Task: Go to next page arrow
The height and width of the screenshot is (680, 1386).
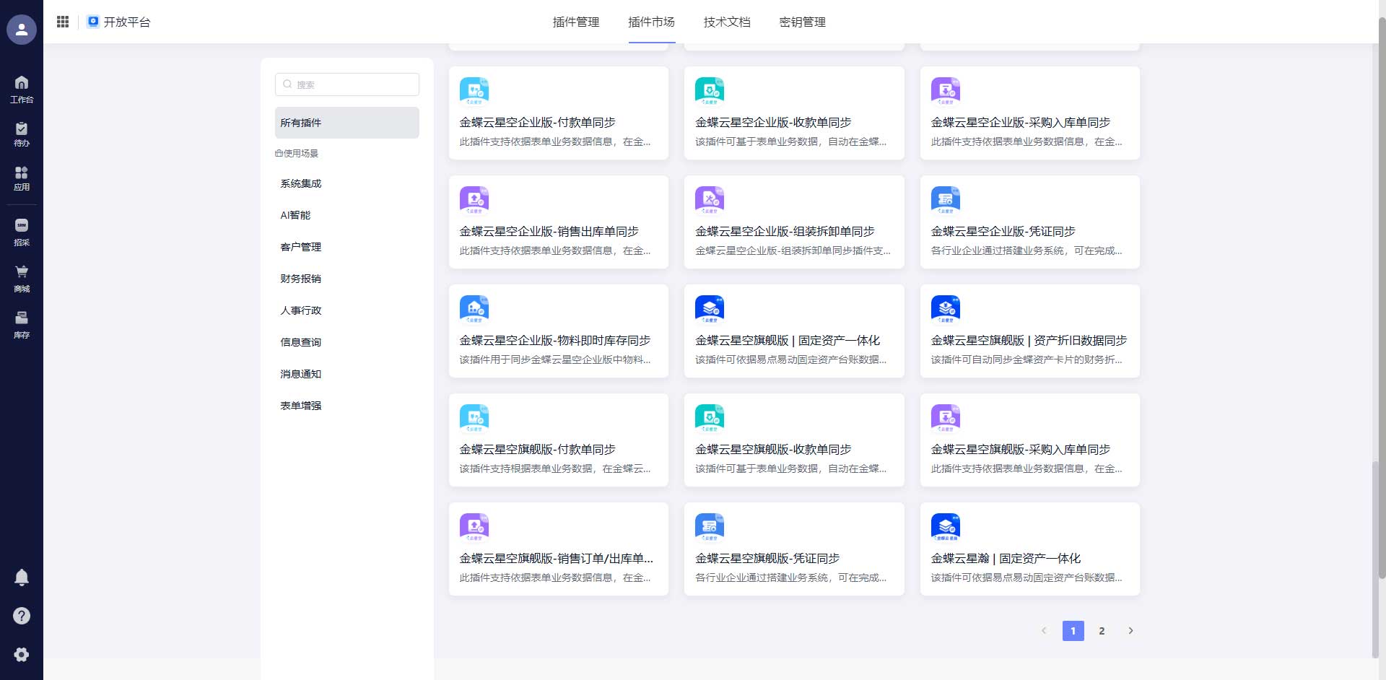Action: 1130,631
